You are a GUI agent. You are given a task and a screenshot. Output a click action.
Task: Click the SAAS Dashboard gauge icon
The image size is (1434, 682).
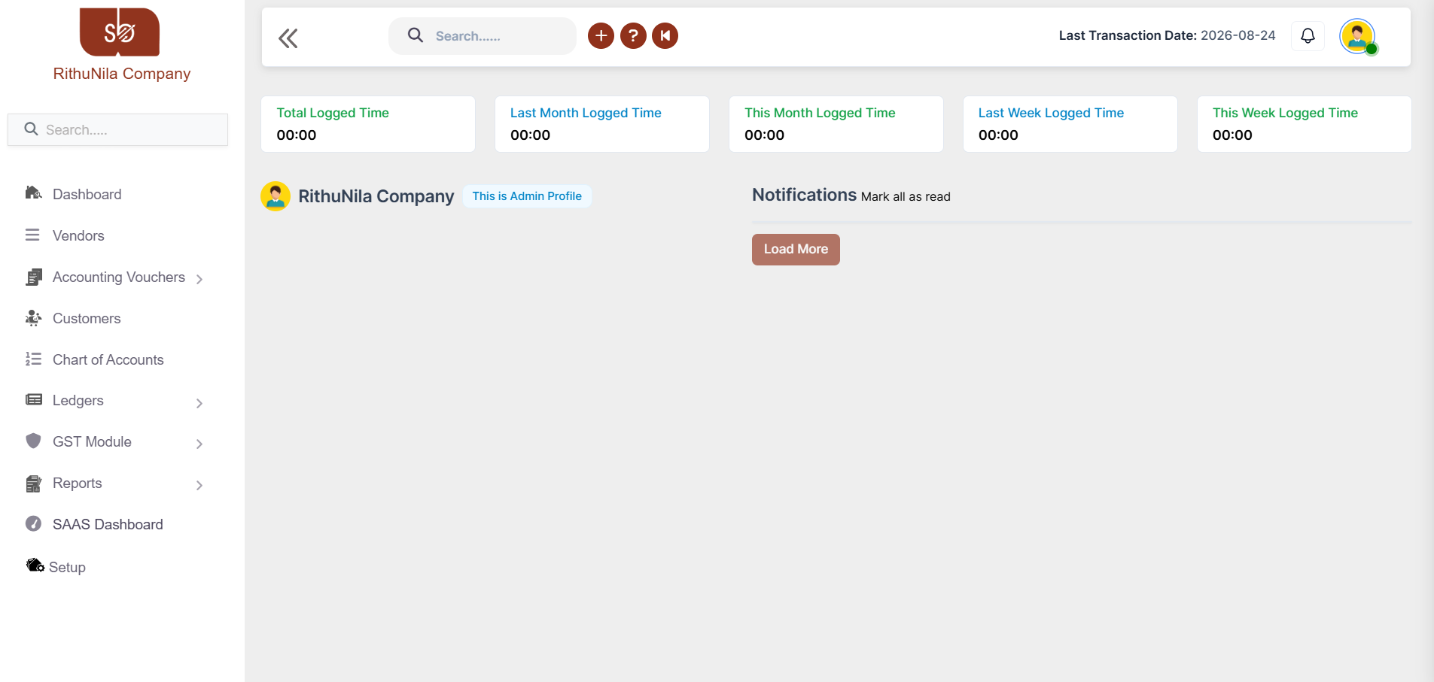[33, 523]
